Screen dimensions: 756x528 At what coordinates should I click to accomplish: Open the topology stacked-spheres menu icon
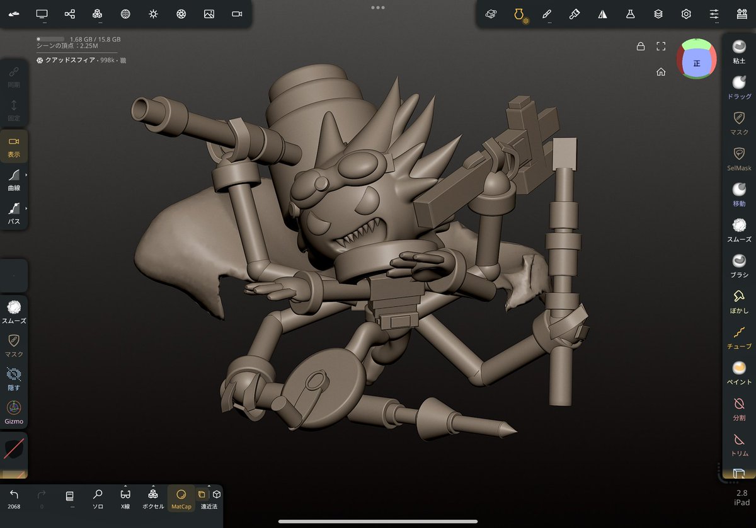[97, 14]
